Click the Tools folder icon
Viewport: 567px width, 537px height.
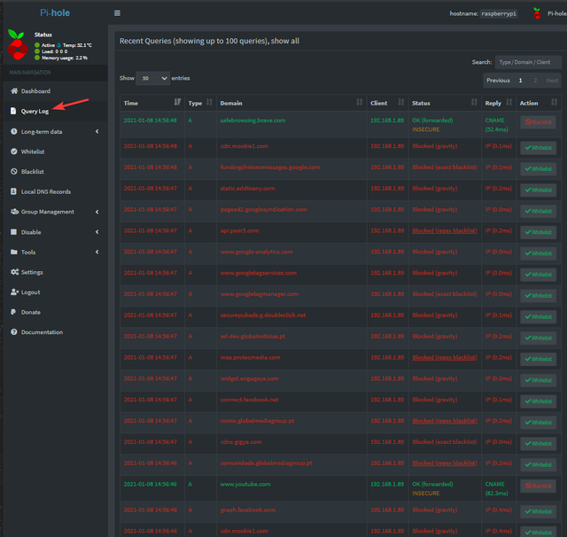[14, 252]
